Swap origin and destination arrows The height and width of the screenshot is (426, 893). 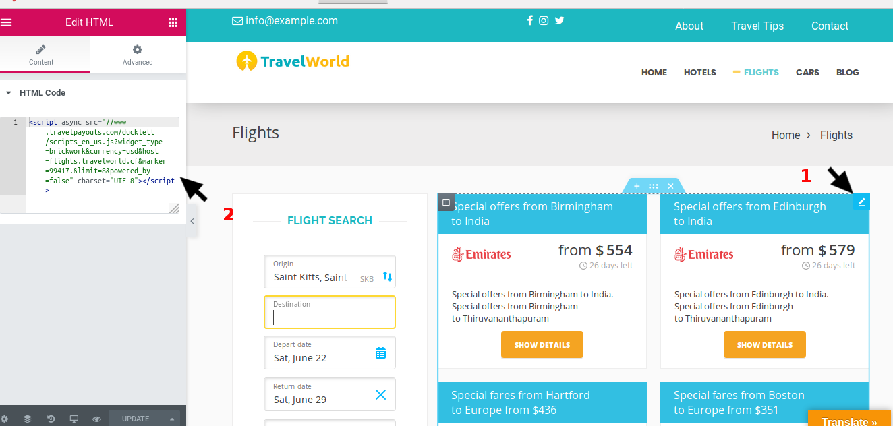(387, 276)
